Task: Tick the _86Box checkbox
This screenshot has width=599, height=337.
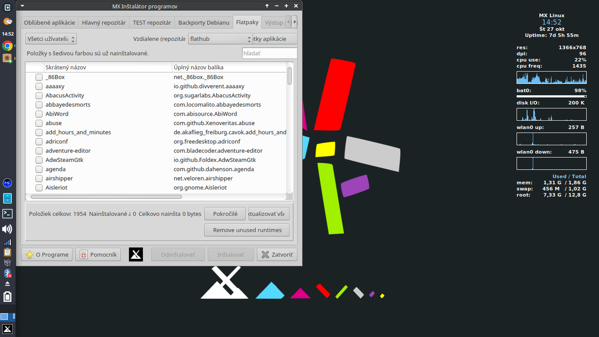Action: pyautogui.click(x=39, y=77)
